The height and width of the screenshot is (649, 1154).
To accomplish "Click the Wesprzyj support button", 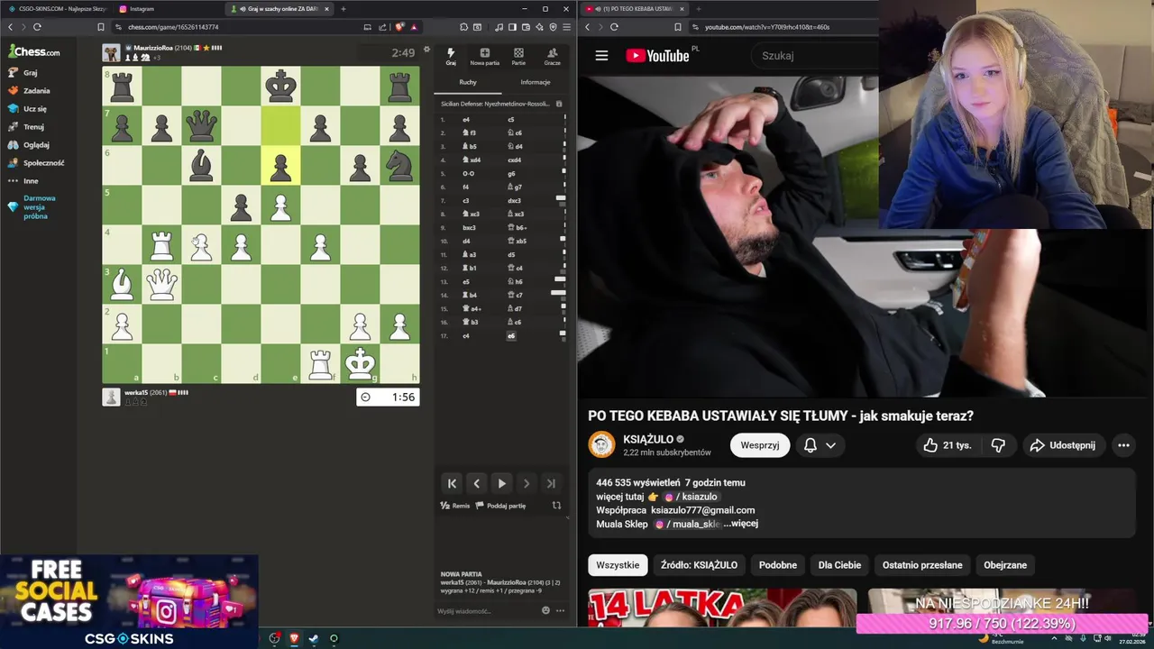I will coord(760,445).
